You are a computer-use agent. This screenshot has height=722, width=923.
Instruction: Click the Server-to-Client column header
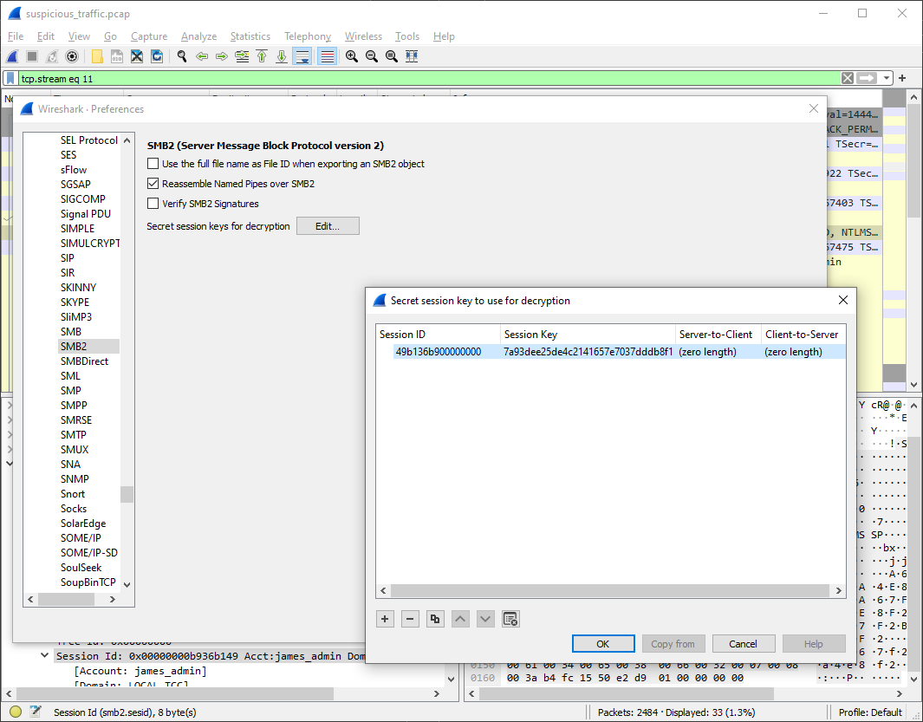[718, 335]
